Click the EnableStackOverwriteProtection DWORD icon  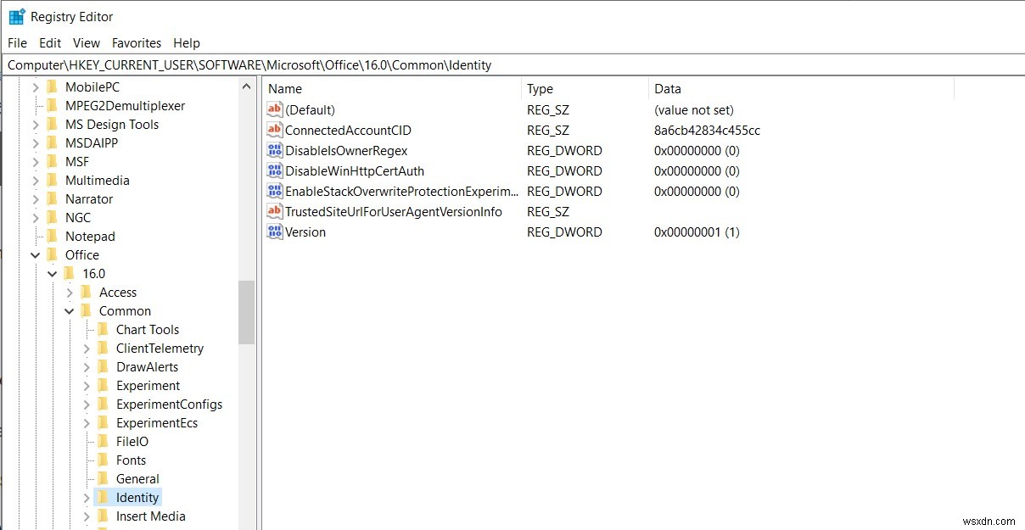pos(274,191)
